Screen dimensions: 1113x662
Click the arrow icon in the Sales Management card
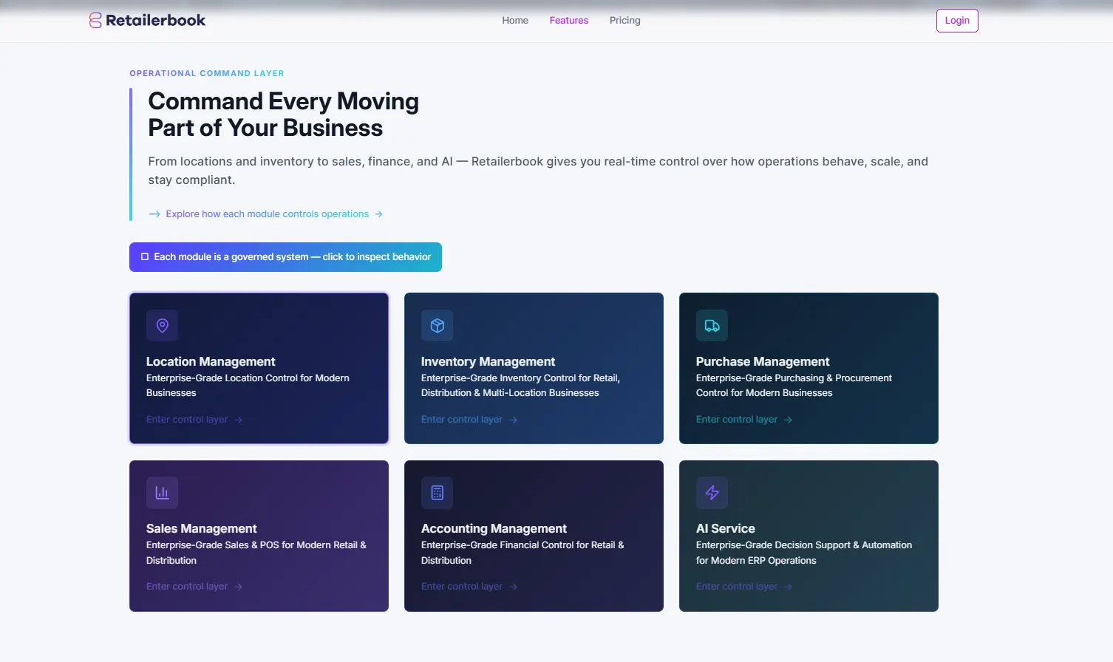coord(238,587)
